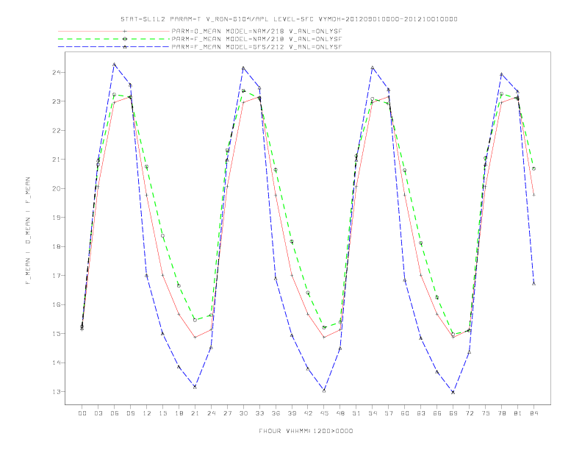This screenshot has width=582, height=450.
Task: Click y-axis tick label 19
Action: pyautogui.click(x=57, y=218)
